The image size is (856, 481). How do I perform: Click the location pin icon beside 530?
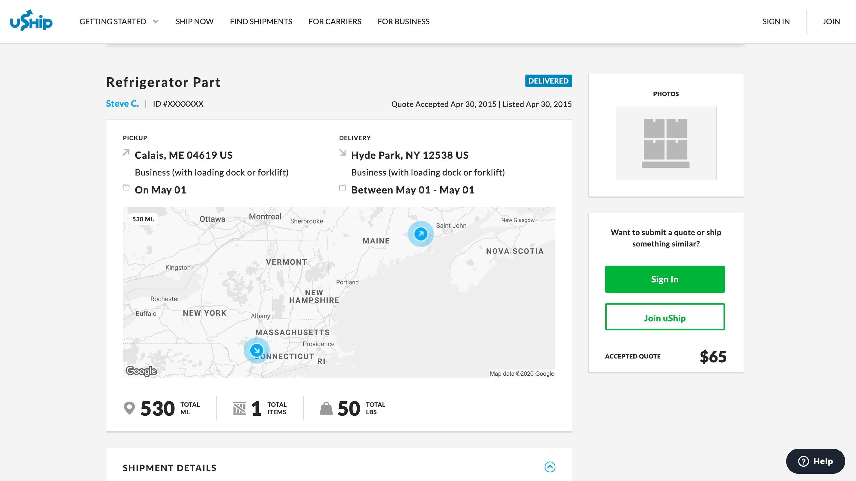(129, 408)
